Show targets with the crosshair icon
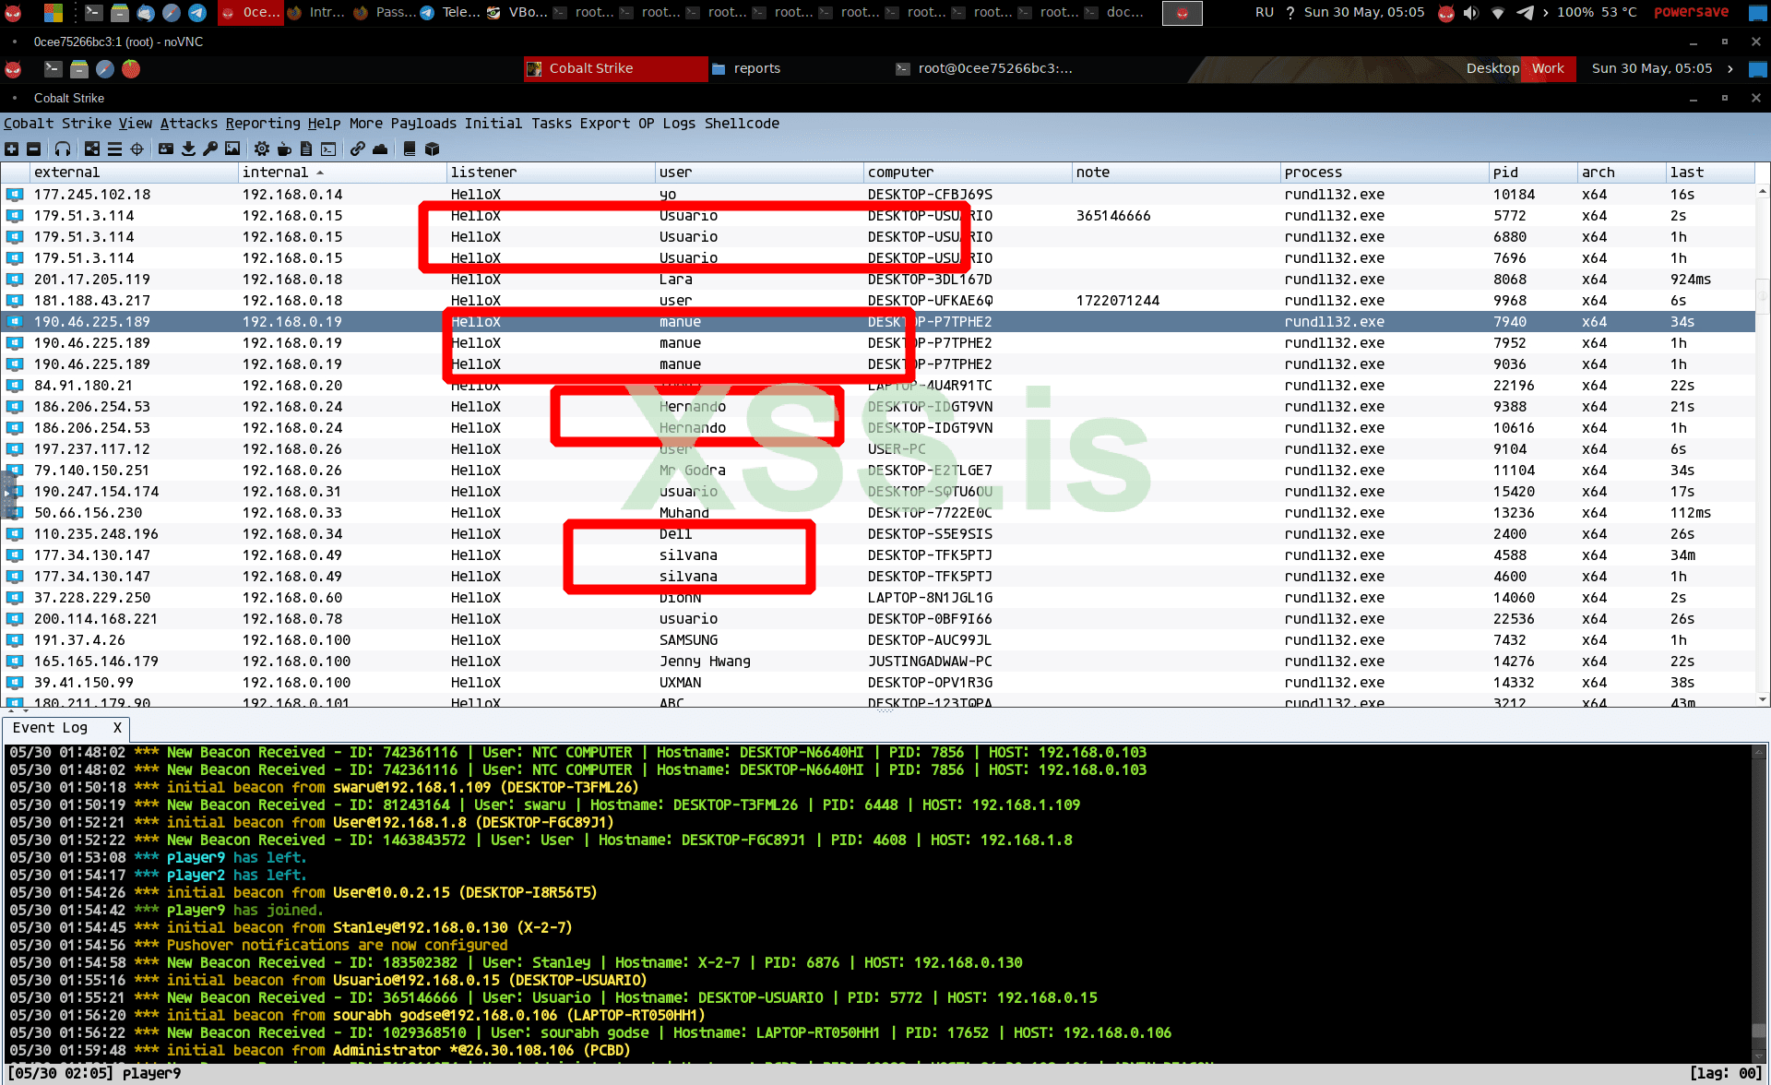The height and width of the screenshot is (1085, 1771). point(137,149)
